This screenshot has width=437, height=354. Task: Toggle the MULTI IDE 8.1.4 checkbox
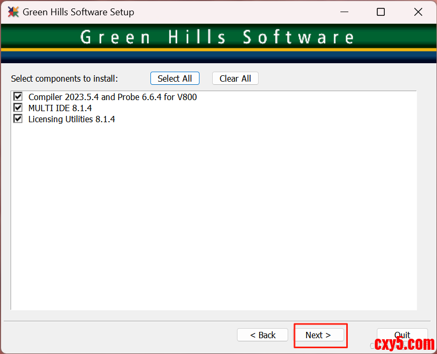[18, 107]
